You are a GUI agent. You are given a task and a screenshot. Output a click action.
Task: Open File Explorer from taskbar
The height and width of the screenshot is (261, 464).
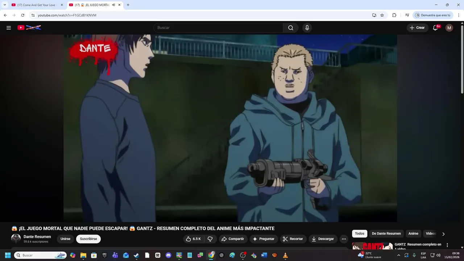pyautogui.click(x=83, y=255)
